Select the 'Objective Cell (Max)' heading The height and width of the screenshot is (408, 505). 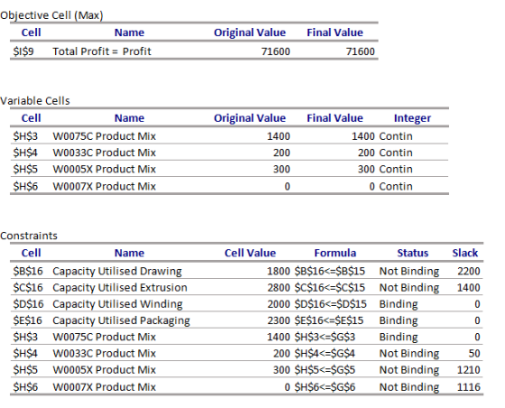51,15
